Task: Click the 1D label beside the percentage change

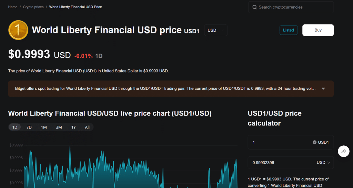Action: (x=99, y=56)
